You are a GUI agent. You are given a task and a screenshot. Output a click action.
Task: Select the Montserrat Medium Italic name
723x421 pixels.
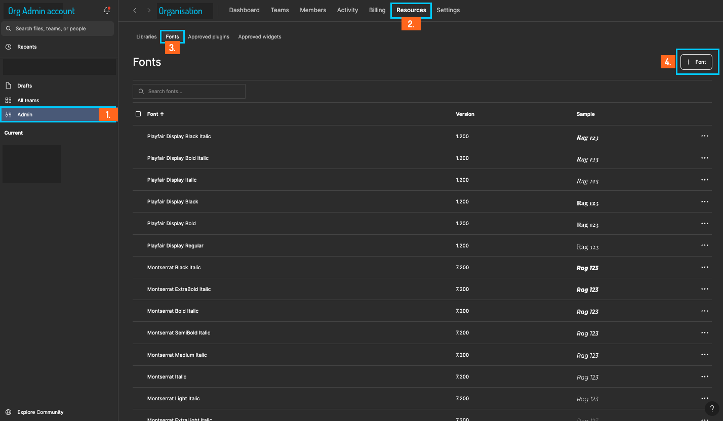177,355
